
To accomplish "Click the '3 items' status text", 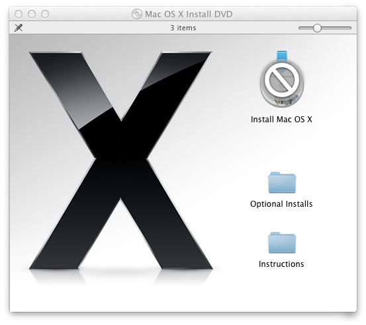I will click(x=183, y=28).
